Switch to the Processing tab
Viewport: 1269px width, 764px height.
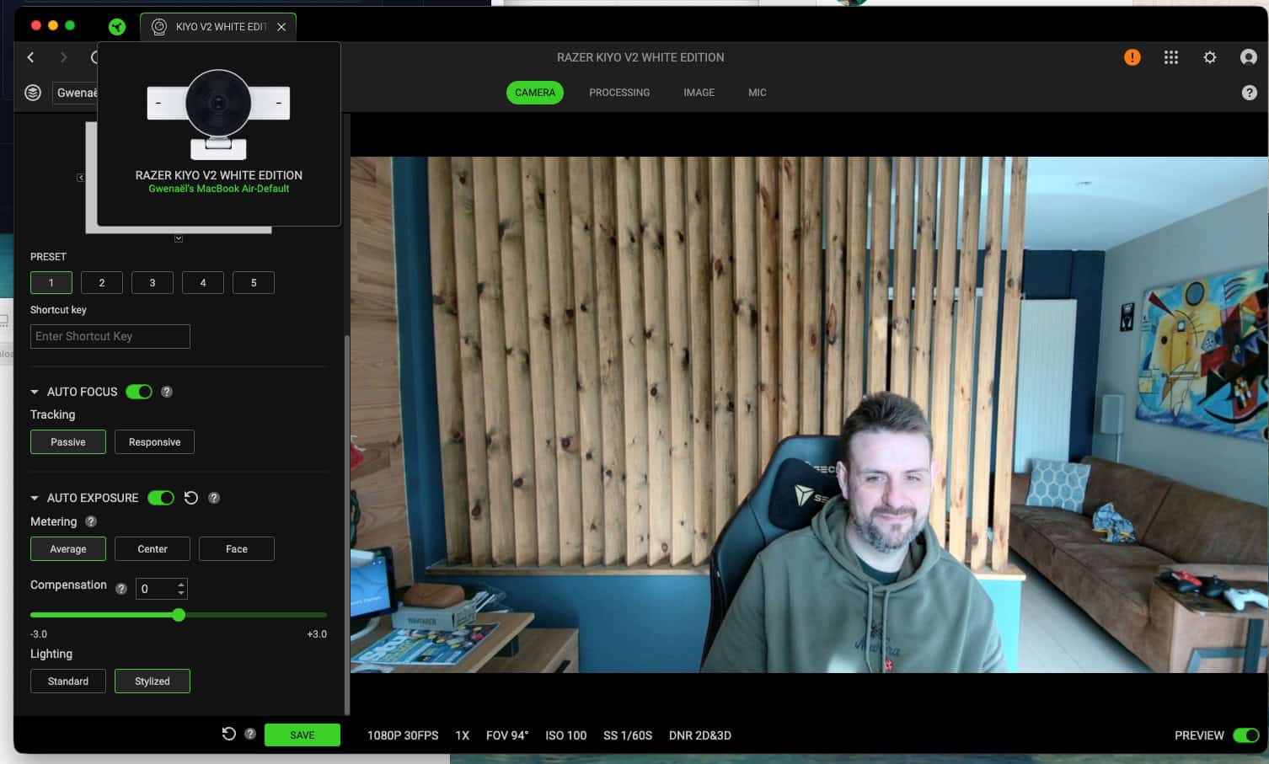click(618, 93)
